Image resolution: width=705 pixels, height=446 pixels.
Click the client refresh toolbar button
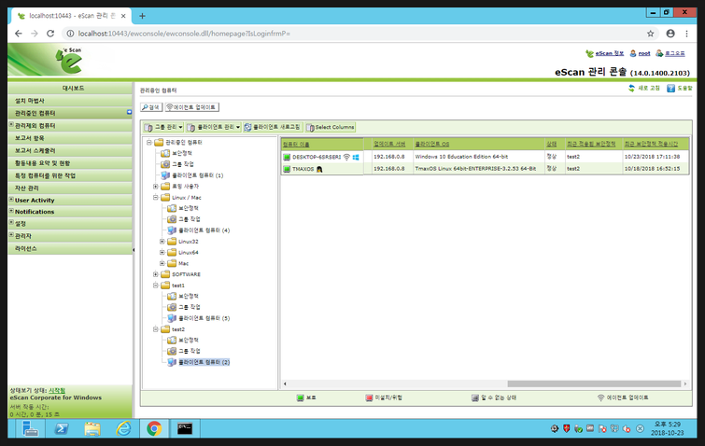click(273, 128)
